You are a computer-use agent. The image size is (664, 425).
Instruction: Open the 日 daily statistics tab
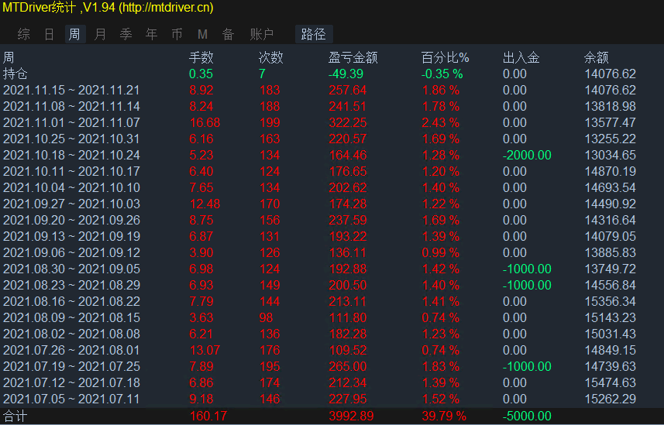click(x=49, y=34)
